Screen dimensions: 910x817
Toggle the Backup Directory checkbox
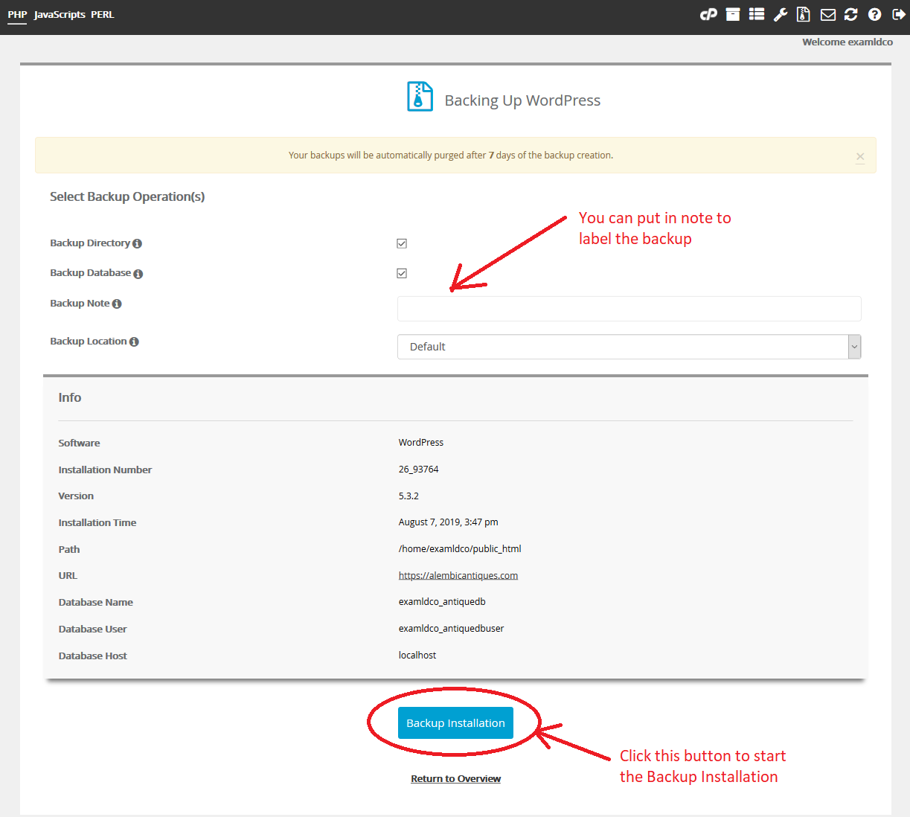[402, 243]
